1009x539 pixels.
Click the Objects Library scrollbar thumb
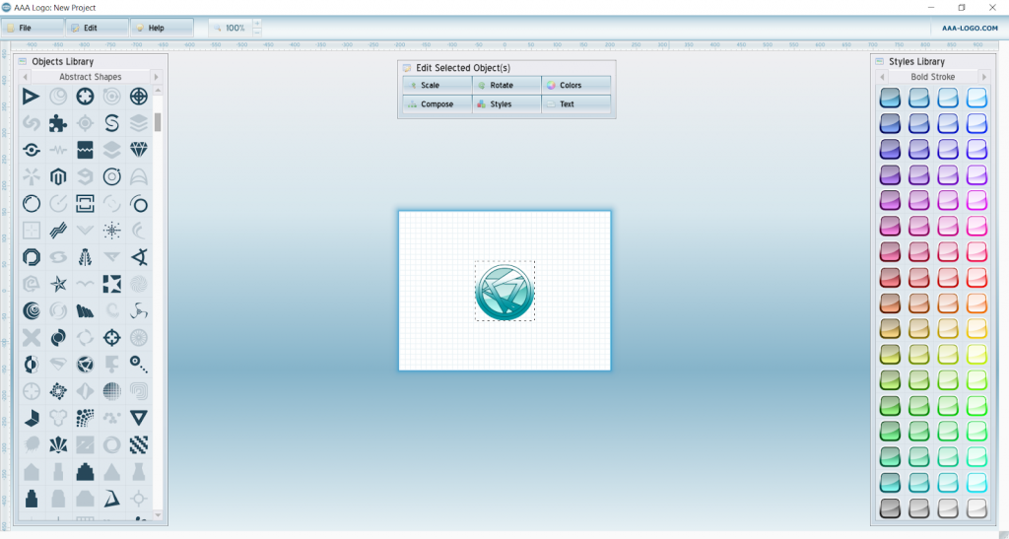click(158, 122)
